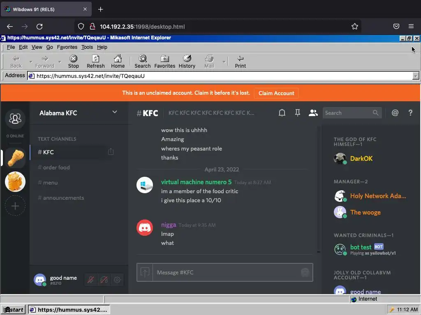Image resolution: width=421 pixels, height=315 pixels.
Task: Select the chicken drumstick server icon
Action: coord(15,158)
